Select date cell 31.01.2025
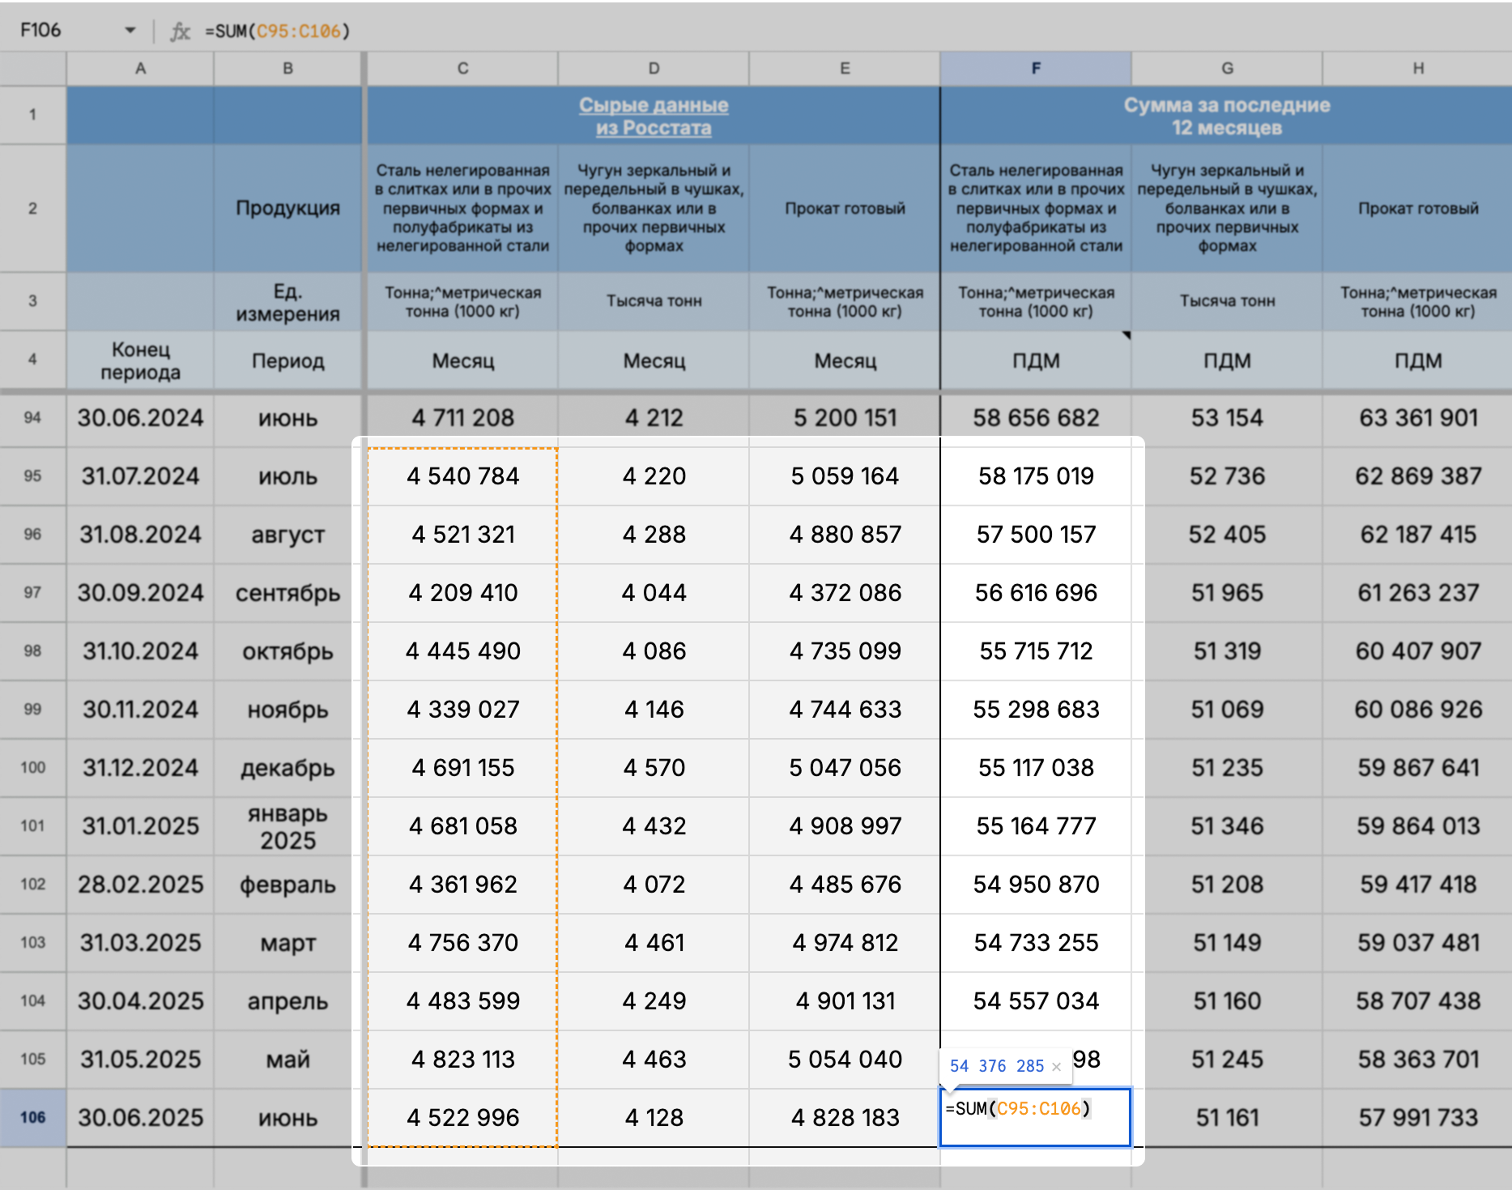The width and height of the screenshot is (1512, 1190). pos(140,825)
